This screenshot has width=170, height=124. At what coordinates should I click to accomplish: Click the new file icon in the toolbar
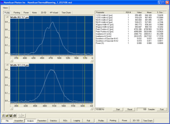[x=3, y=116]
